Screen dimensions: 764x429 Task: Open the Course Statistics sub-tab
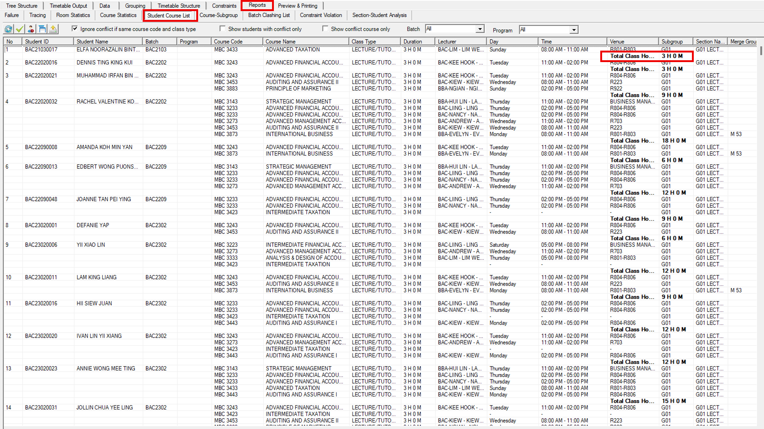tap(118, 15)
